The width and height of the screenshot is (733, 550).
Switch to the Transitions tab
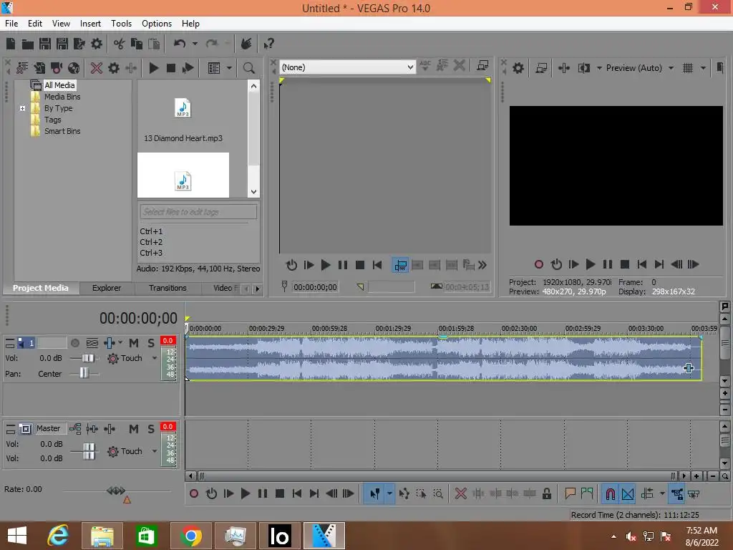coord(168,288)
